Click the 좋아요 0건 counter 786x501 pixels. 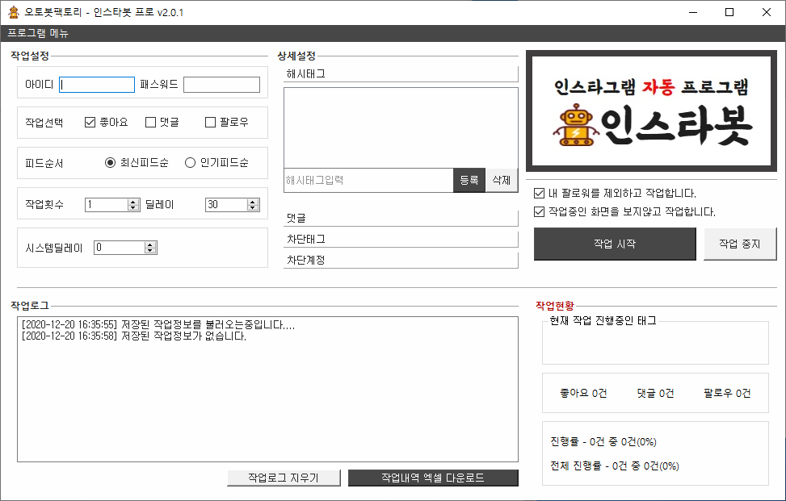[x=583, y=394]
